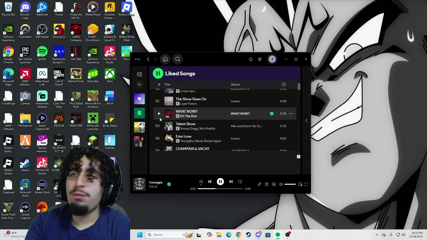Go to the previous track
The image size is (427, 240).
(209, 182)
